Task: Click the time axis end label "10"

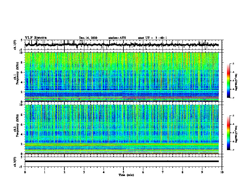Action: click(x=222, y=172)
